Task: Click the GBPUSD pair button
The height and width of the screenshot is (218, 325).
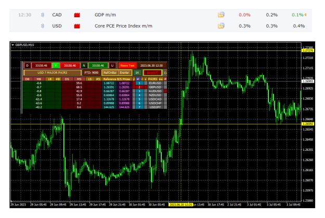Action: [155, 87]
